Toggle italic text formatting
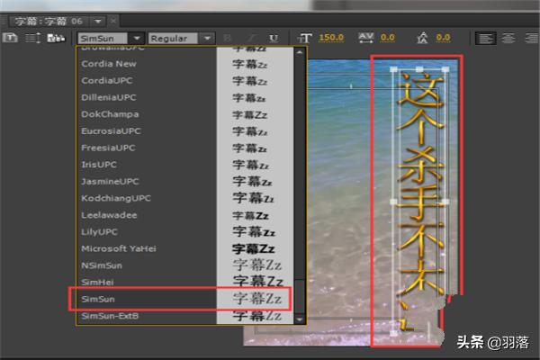 point(251,38)
